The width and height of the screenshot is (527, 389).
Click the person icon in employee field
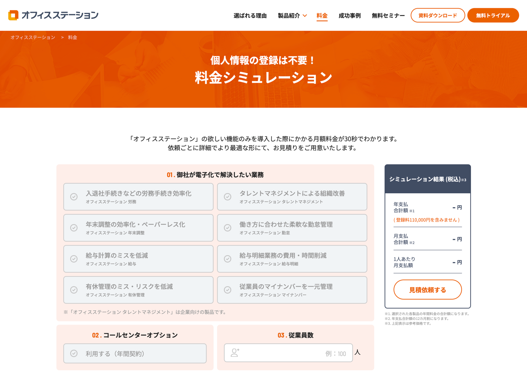(x=235, y=352)
